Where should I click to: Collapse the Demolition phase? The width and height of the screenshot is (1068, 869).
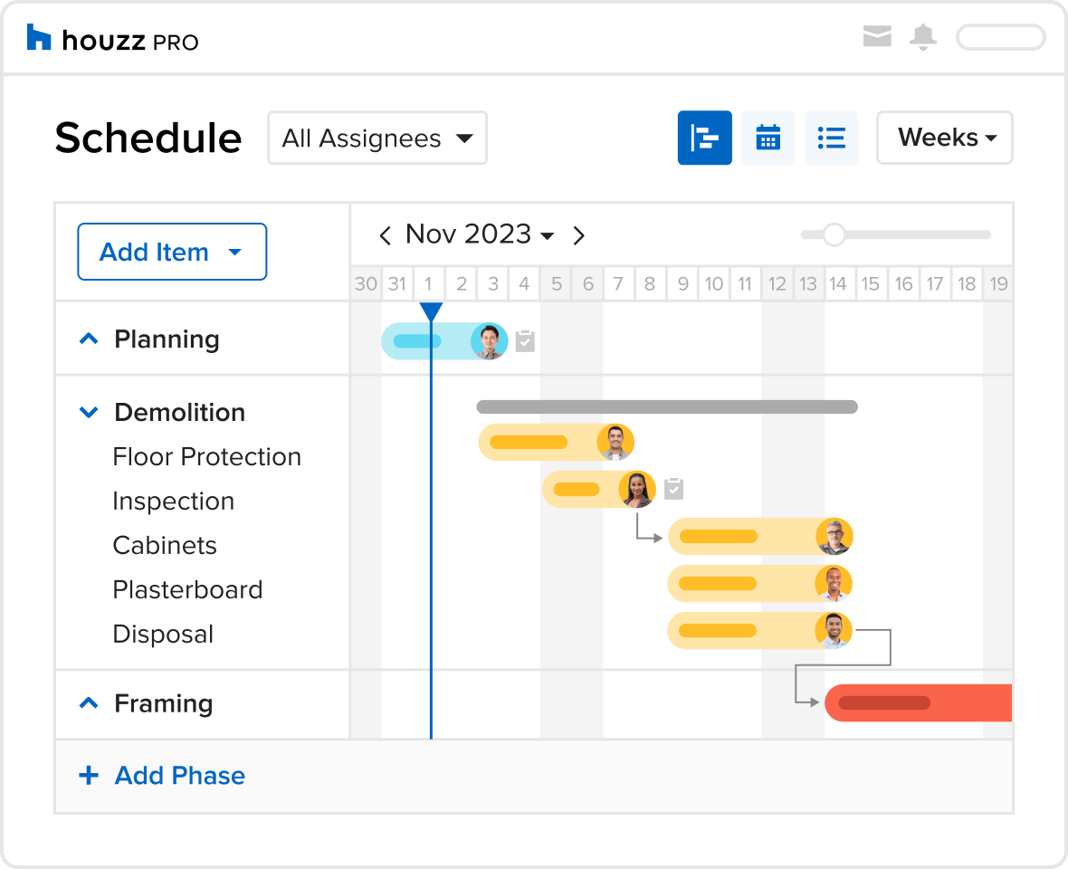click(89, 412)
